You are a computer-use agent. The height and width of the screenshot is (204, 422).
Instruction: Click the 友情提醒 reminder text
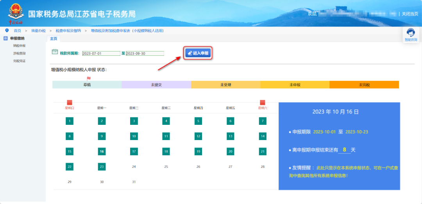(343, 172)
